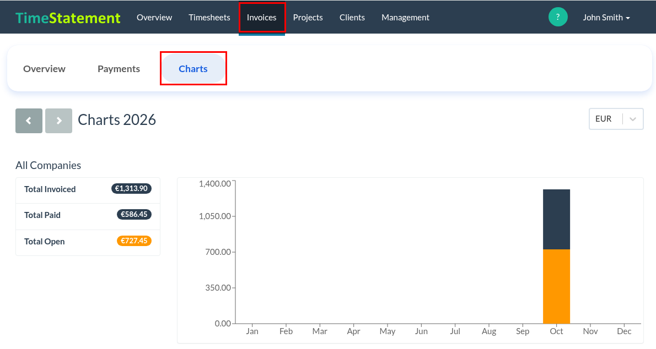Image resolution: width=656 pixels, height=349 pixels.
Task: Click the dark paid segment of October bar
Action: pyautogui.click(x=556, y=220)
